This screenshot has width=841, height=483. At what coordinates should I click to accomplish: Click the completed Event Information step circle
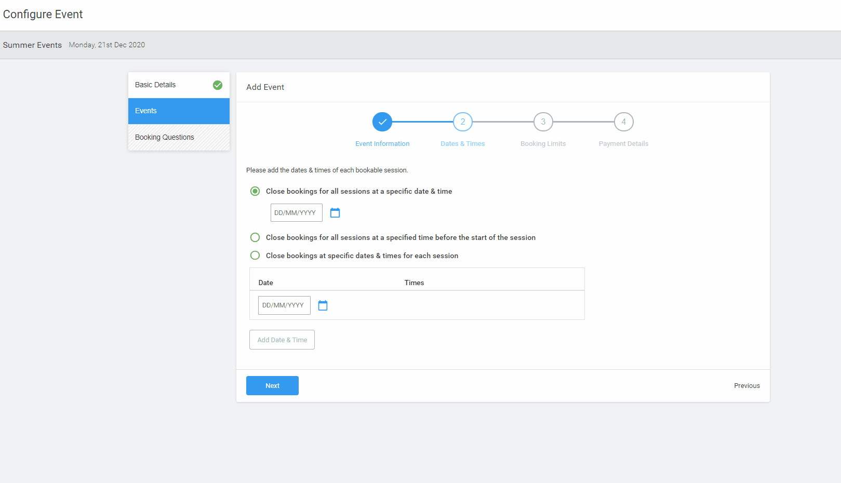(x=382, y=122)
